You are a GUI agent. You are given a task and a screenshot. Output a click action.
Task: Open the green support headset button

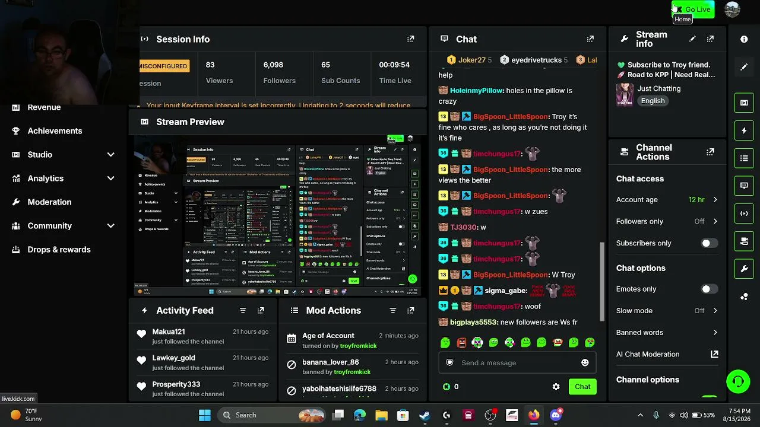(x=738, y=381)
